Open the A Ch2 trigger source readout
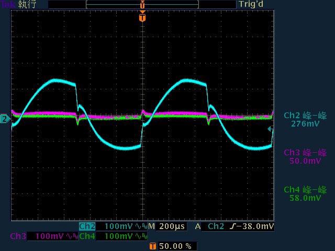The image size is (335, 251). tap(216, 227)
